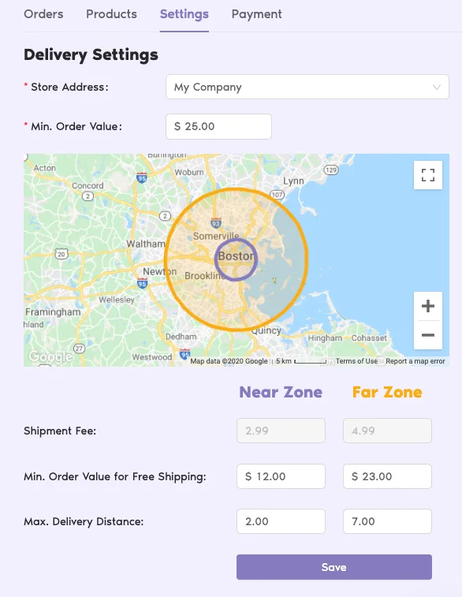Image resolution: width=462 pixels, height=597 pixels.
Task: Click the Framingham label on the map
Action: point(53,312)
